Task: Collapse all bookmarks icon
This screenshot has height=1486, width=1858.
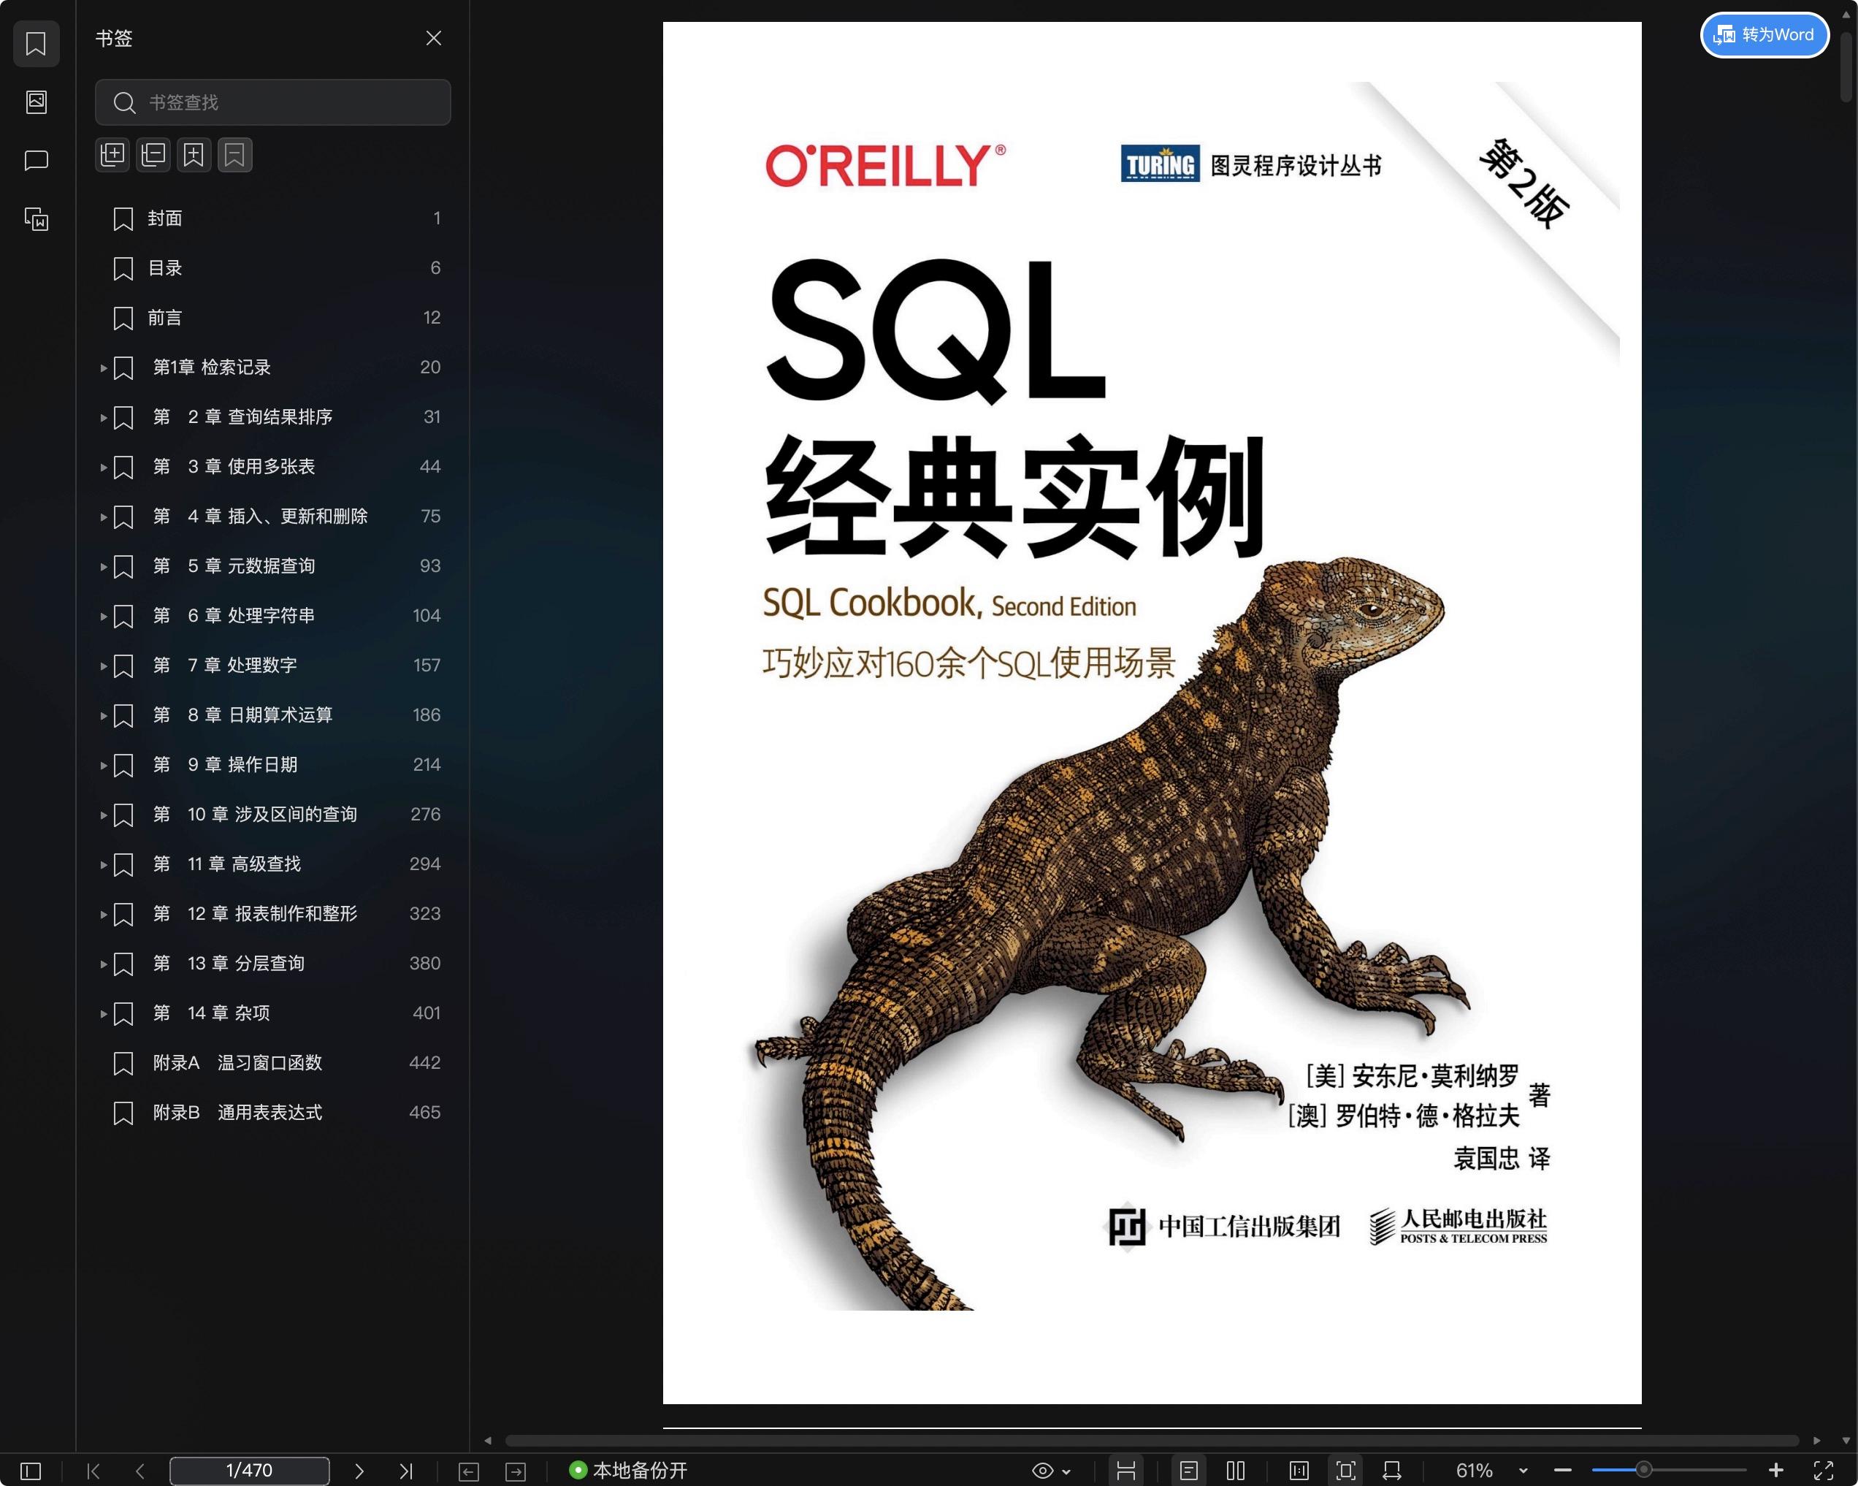Action: 153,155
